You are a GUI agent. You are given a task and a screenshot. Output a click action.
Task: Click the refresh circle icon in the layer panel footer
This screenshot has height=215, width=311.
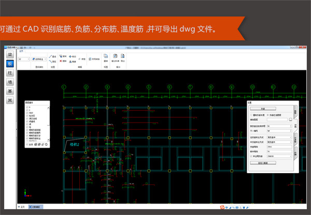47,145
